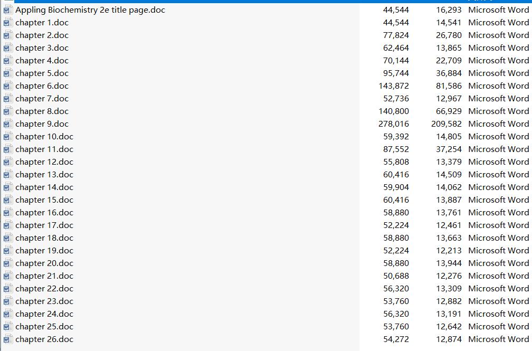Click the Word icon for chapter 11.doc
Screen dimensions: 532x351
click(x=8, y=149)
